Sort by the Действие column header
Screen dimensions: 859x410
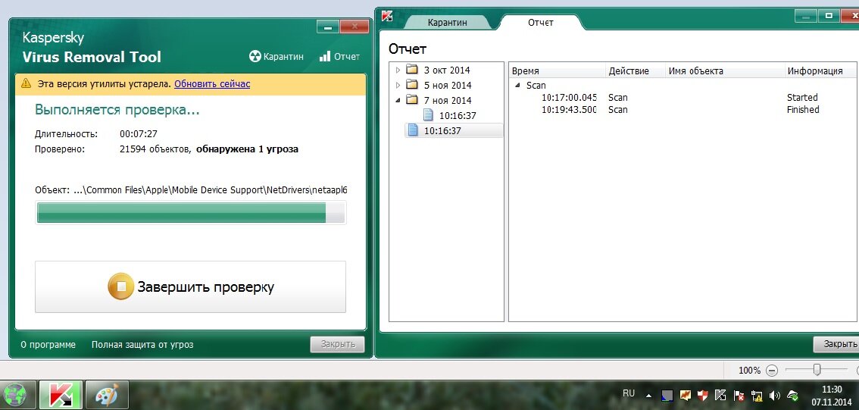click(636, 70)
